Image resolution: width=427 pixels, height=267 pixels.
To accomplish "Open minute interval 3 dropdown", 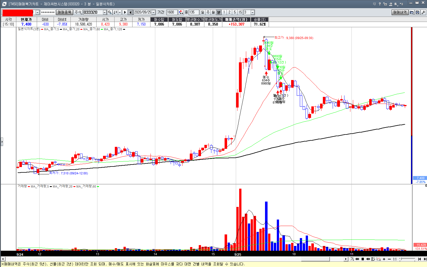I will pyautogui.click(x=253, y=12).
